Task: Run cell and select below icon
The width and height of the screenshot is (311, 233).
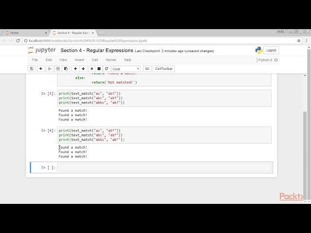Action: point(92,69)
